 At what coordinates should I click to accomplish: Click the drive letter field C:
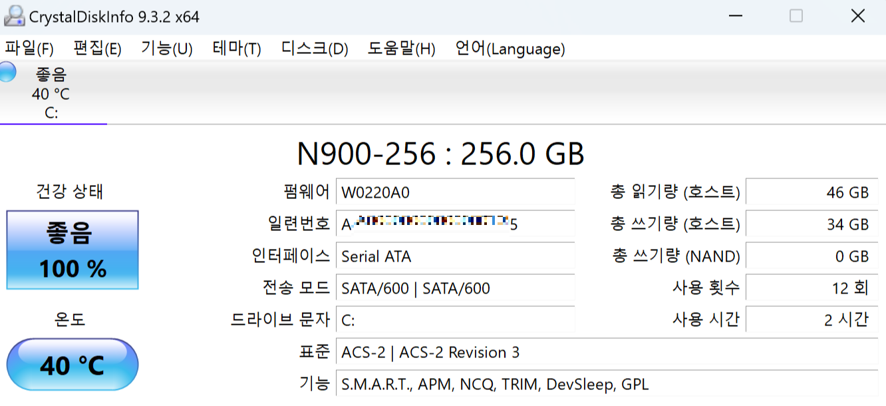455,320
